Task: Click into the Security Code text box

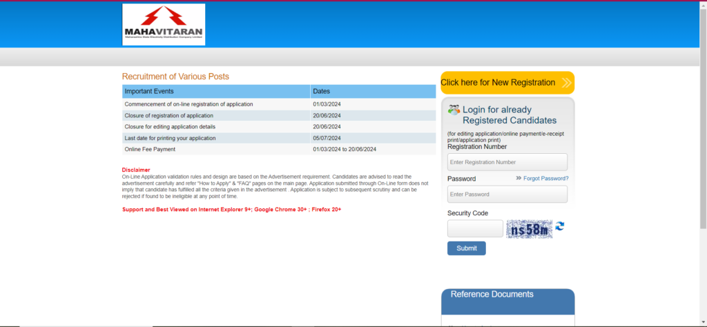Action: [x=475, y=229]
